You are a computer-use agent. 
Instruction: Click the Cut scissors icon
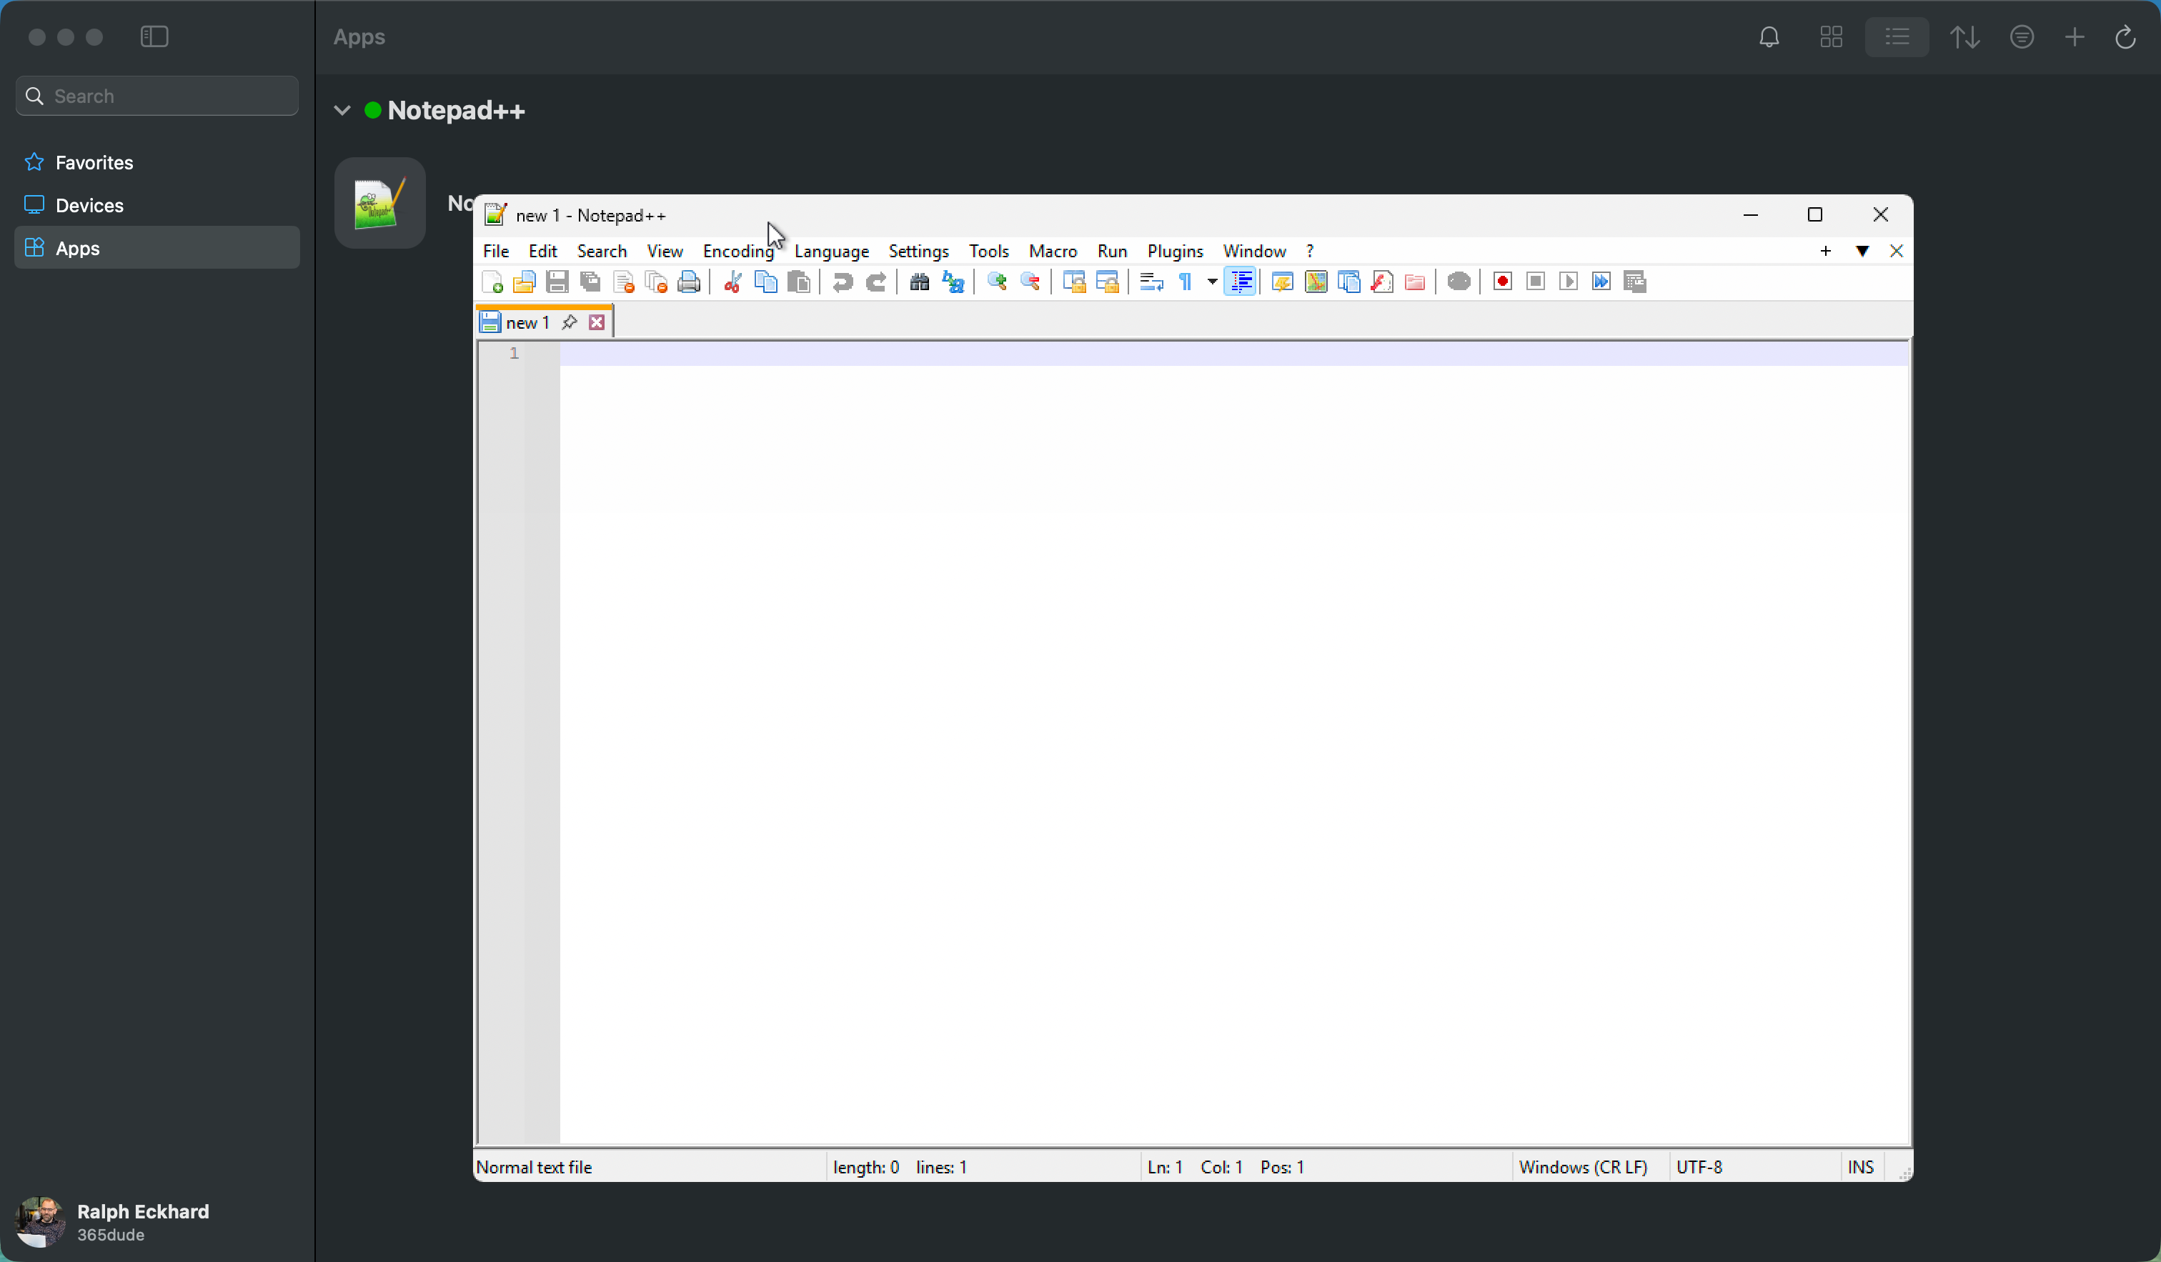(732, 282)
